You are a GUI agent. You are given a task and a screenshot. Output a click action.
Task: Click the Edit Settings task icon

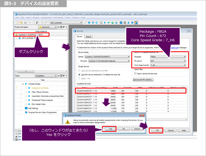26,108
